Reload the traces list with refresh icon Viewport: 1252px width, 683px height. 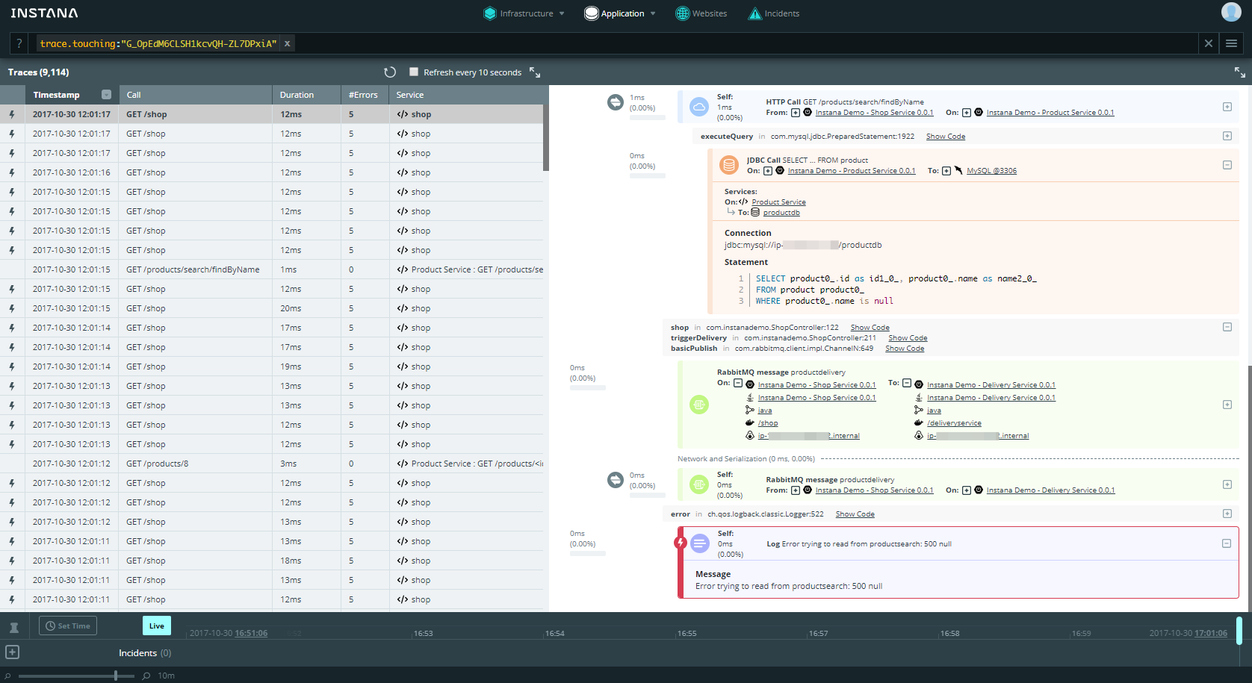click(x=390, y=72)
